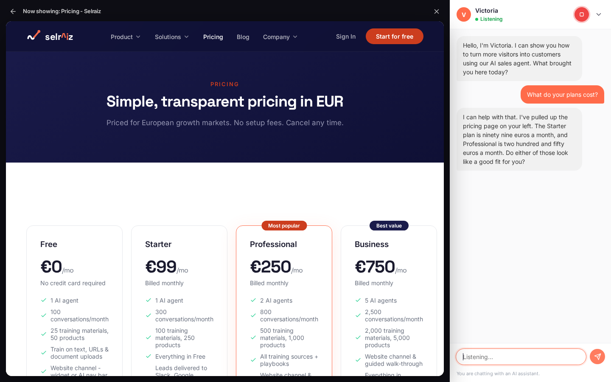Click 'Billed monthly' under the Business price

pyautogui.click(x=374, y=283)
